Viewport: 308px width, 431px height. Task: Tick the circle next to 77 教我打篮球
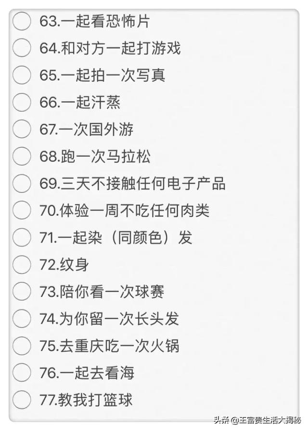pos(22,399)
